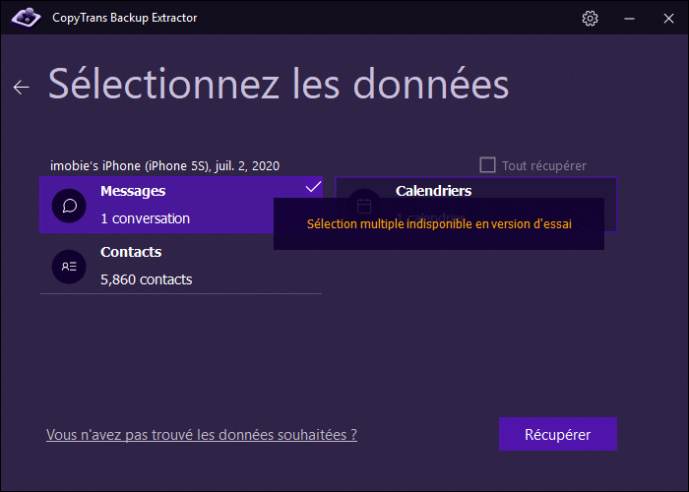Close the CopyTrans Backup Extractor window

[x=668, y=18]
